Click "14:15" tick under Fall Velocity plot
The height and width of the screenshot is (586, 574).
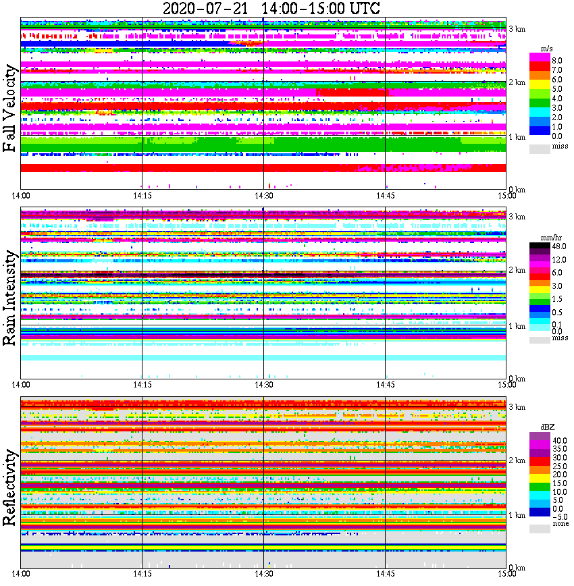[142, 196]
